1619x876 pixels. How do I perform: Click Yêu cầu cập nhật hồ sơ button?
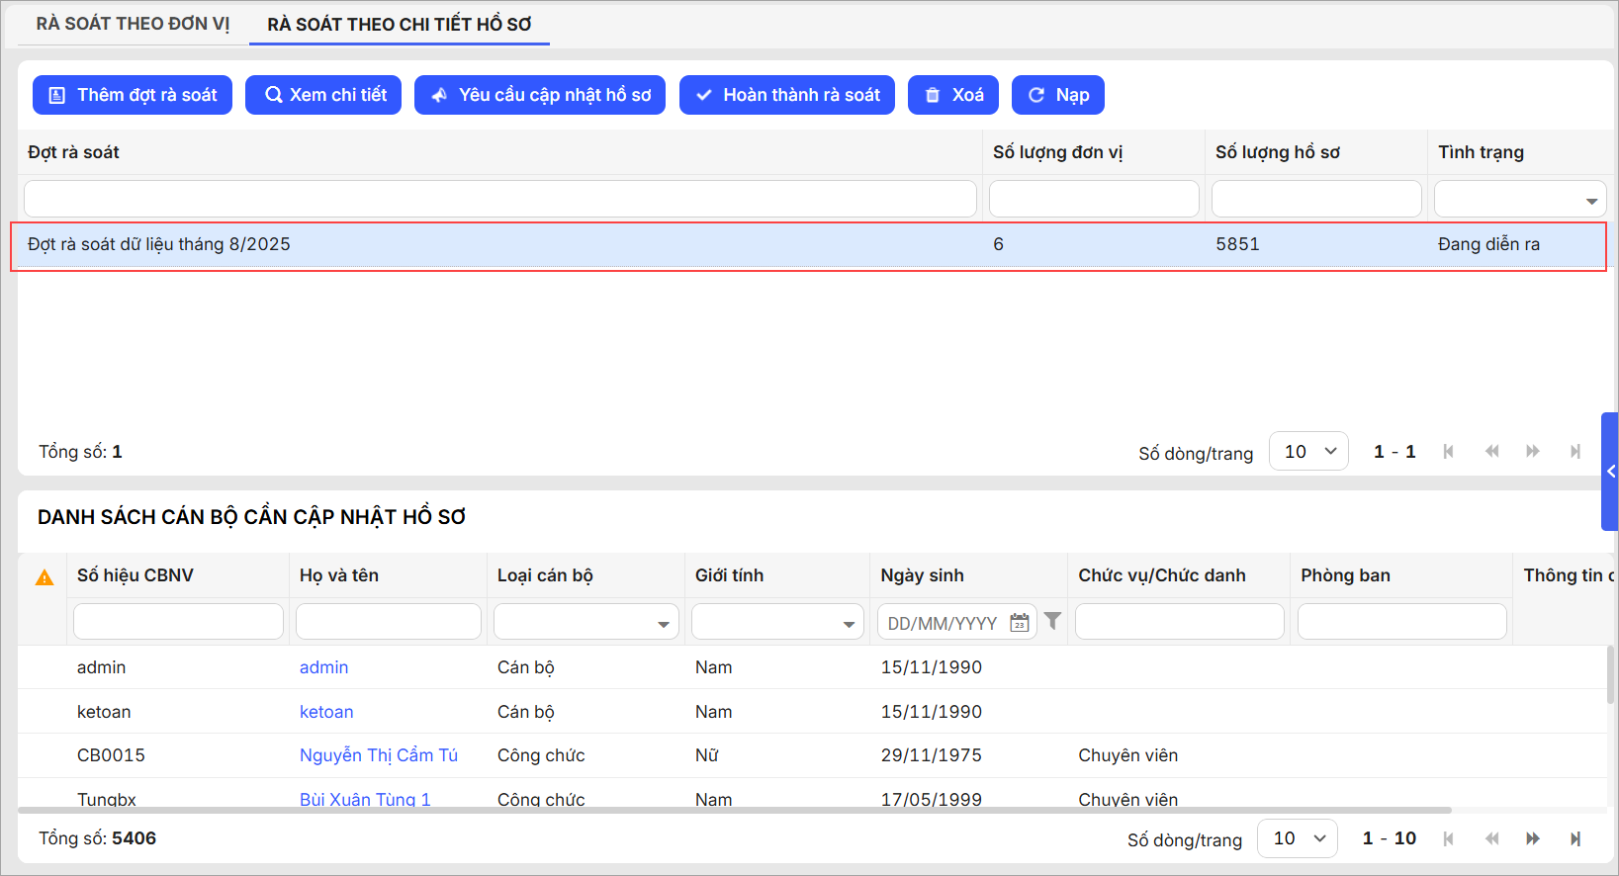pos(540,95)
